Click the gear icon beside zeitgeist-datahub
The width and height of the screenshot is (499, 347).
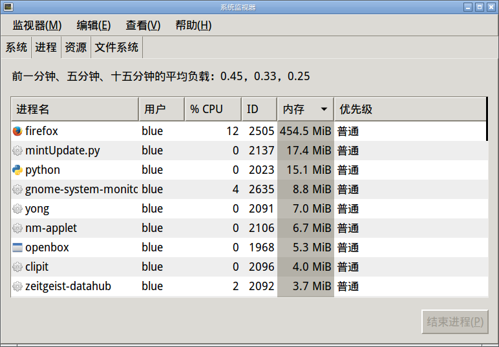point(17,286)
